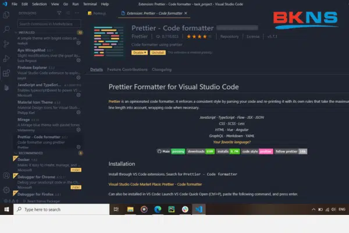
Task: Open the manage gear for Ayu MirageMod
Action: [x=79, y=60]
